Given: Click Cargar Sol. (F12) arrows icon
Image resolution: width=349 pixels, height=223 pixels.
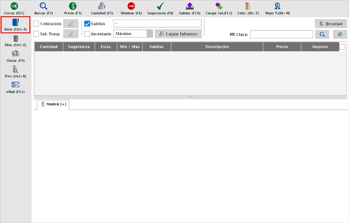Looking at the screenshot, I should point(219,6).
